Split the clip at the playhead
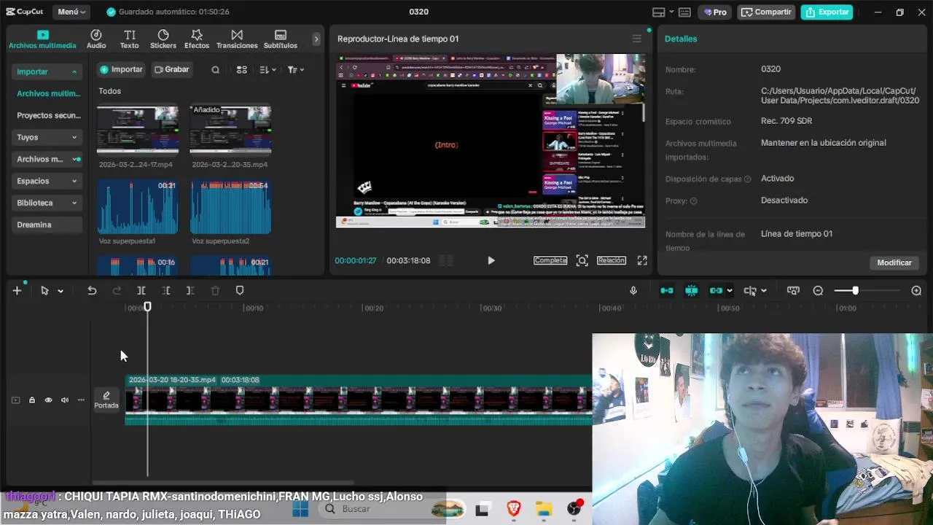This screenshot has height=525, width=933. [141, 290]
